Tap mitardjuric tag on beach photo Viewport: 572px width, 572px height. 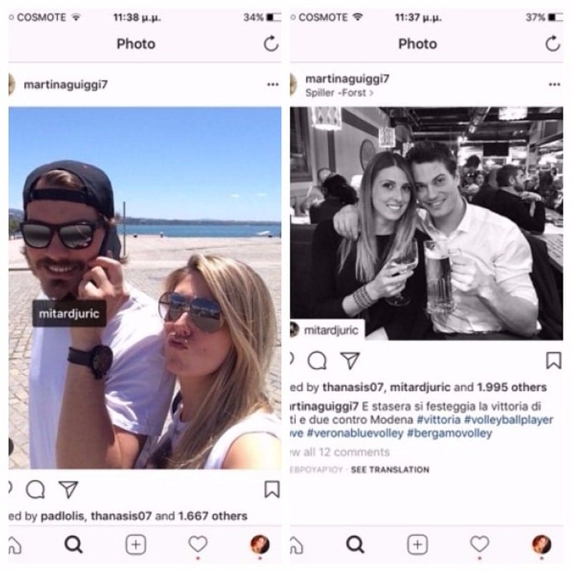[69, 313]
